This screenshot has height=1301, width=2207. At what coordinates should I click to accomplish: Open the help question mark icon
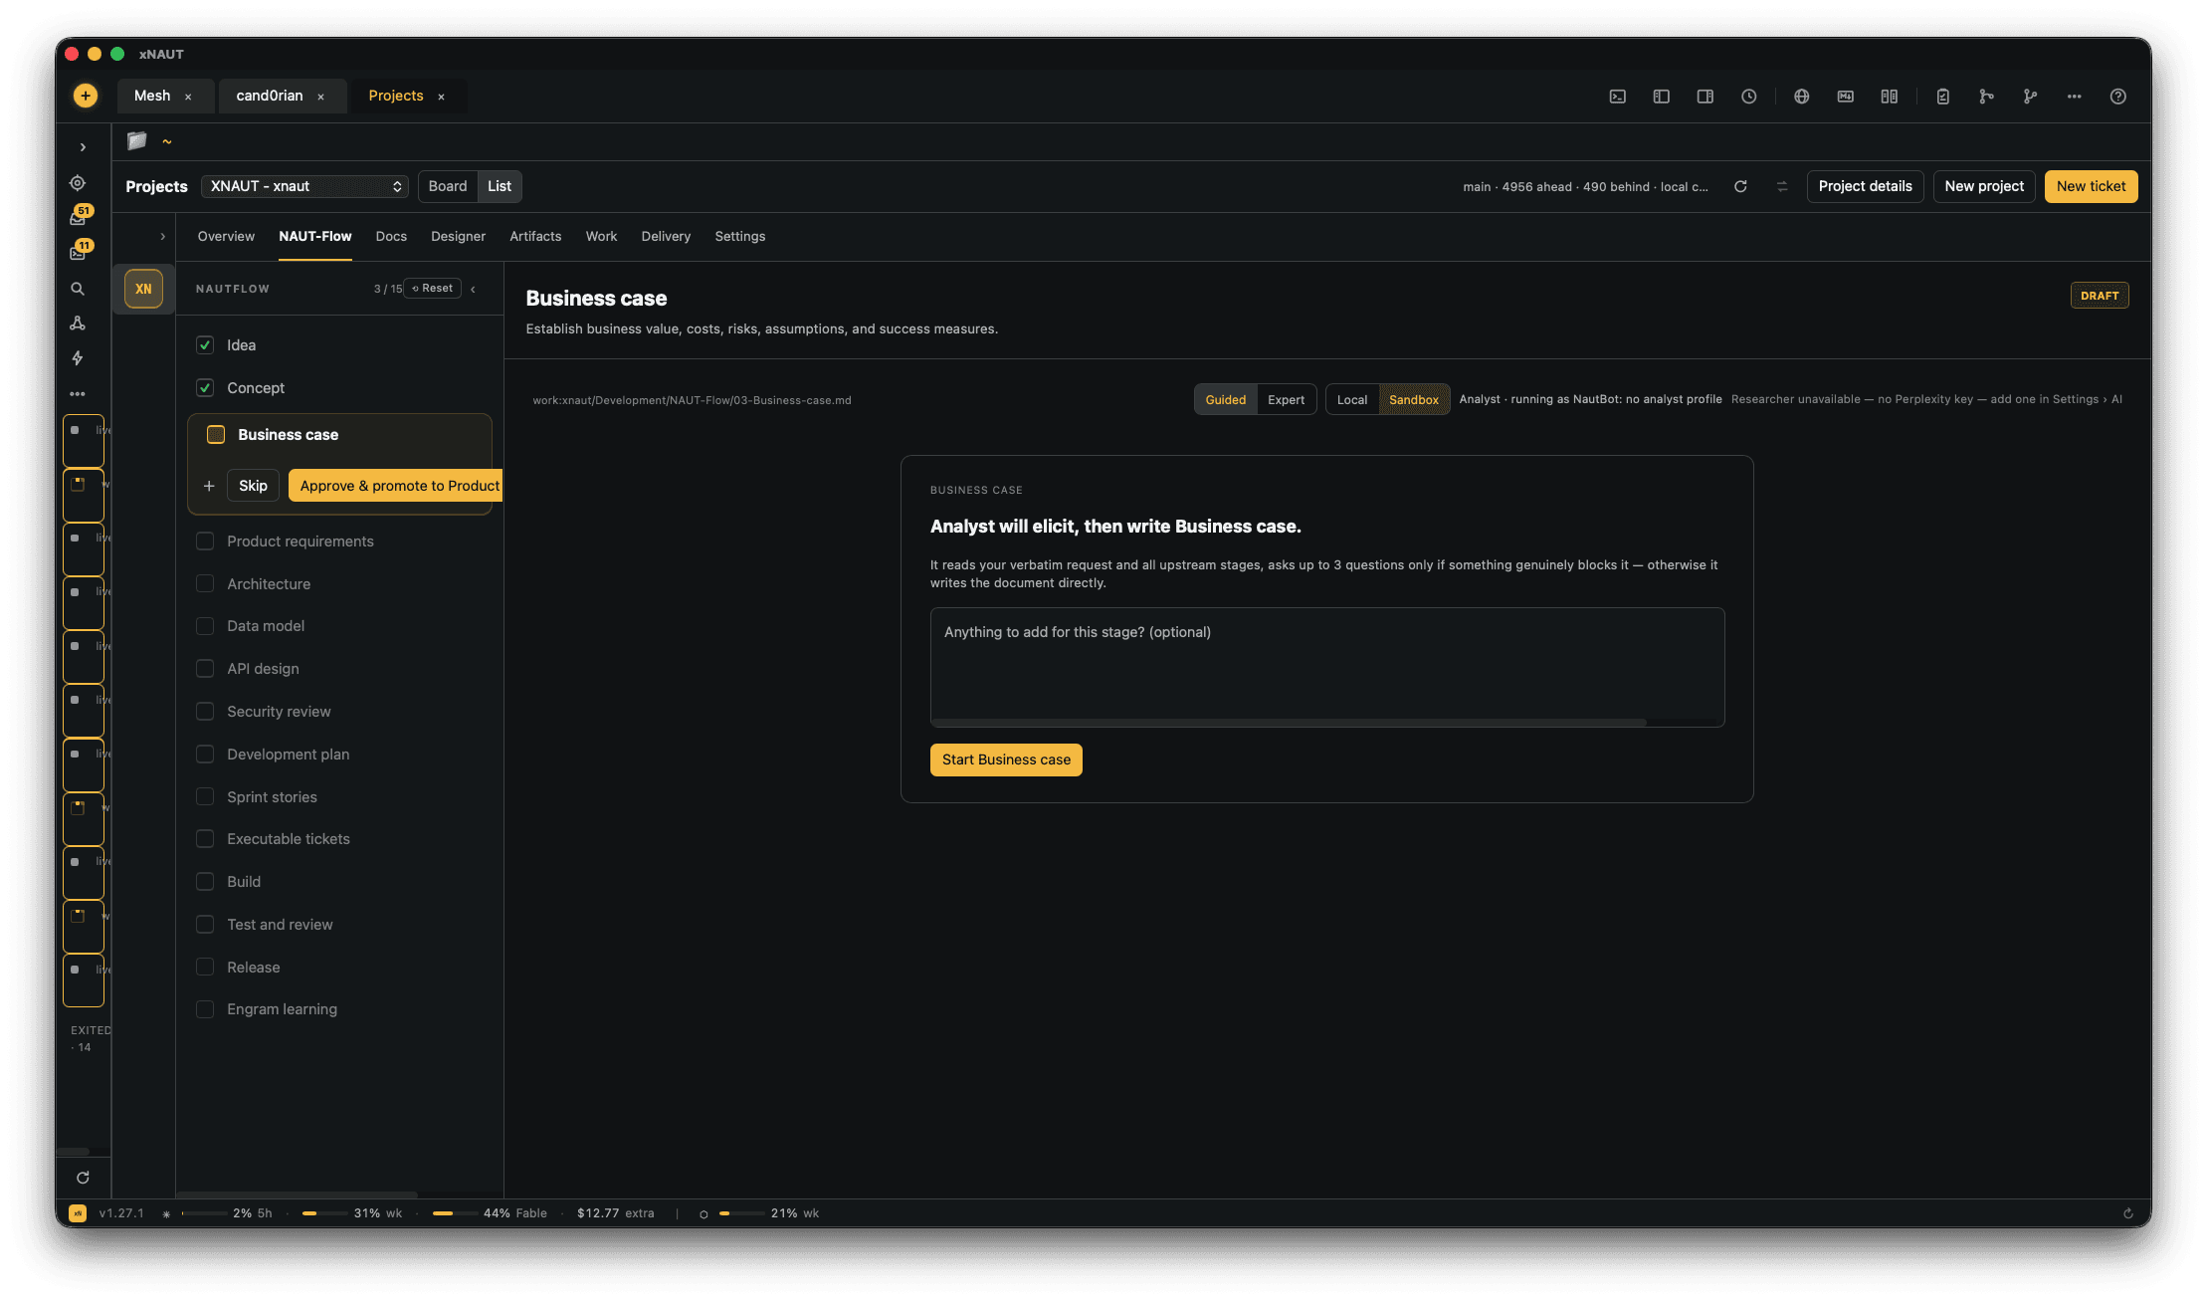[x=2117, y=97]
